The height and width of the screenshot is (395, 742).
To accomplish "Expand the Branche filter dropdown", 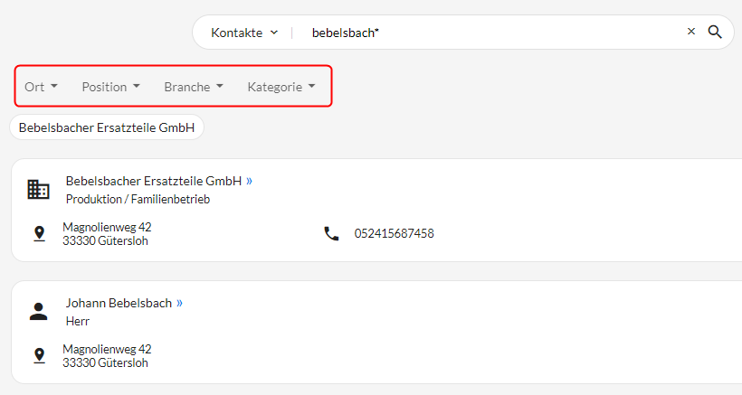I will pyautogui.click(x=194, y=87).
